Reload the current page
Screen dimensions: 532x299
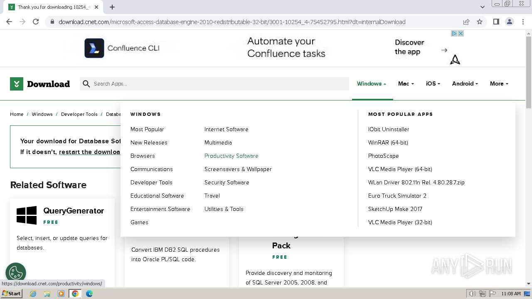point(36,22)
